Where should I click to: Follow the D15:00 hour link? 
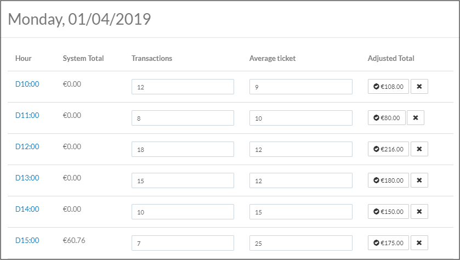27,240
